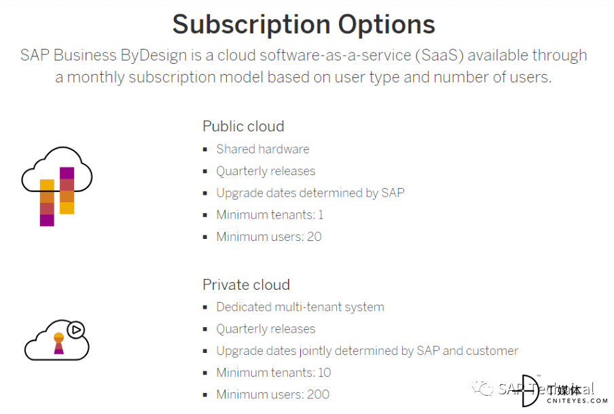Click the magenta block at top of right bar
The image size is (614, 414).
click(x=67, y=173)
